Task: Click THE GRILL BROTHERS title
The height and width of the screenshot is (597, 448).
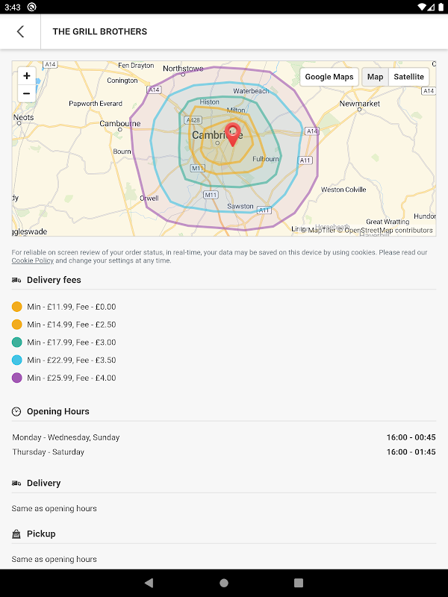Action: pos(100,31)
